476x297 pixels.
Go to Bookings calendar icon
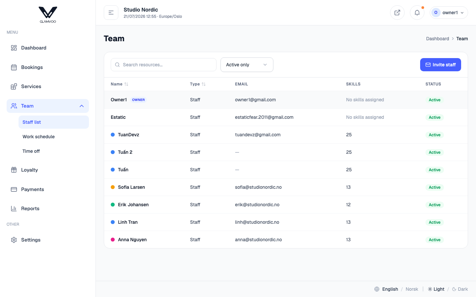coord(14,67)
